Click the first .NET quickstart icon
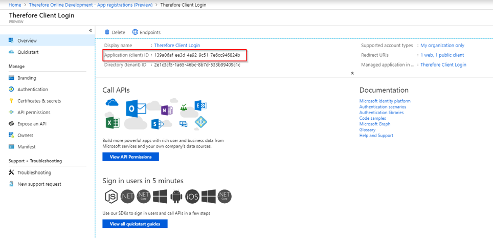The width and height of the screenshot is (493, 238). pyautogui.click(x=128, y=197)
